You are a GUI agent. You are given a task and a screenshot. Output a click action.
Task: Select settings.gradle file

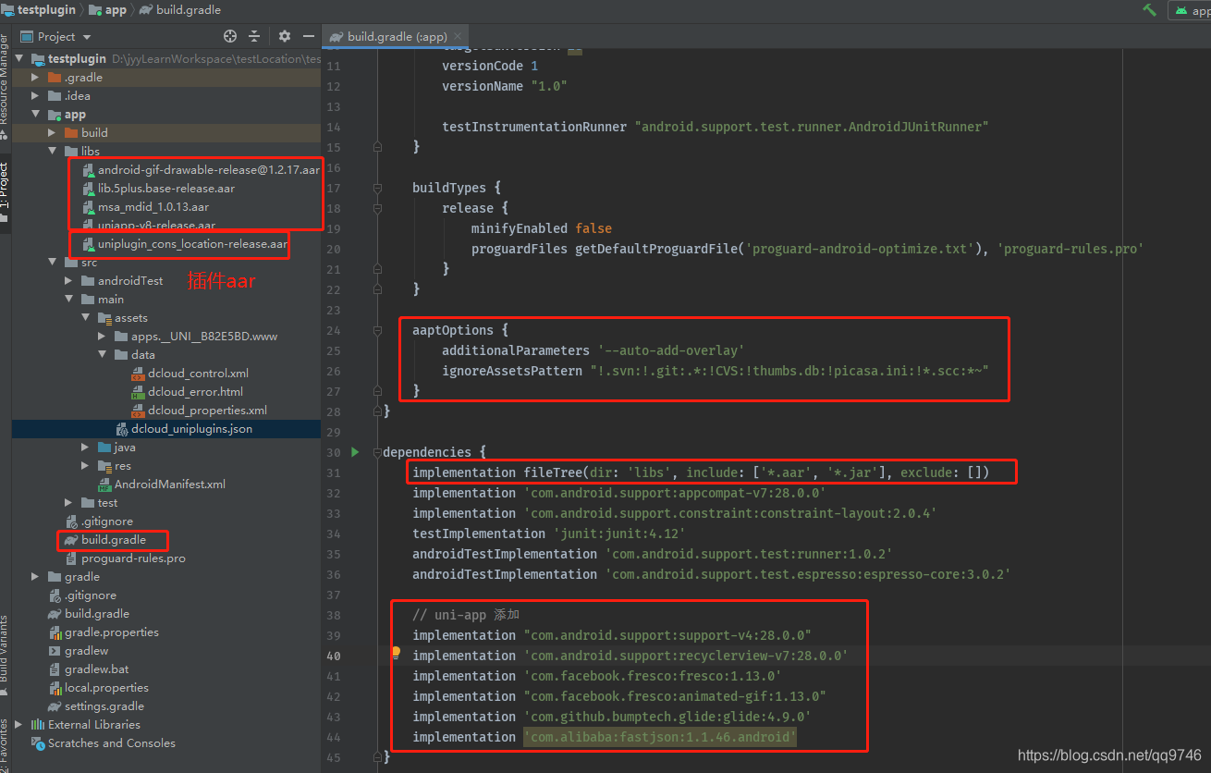[x=96, y=706]
